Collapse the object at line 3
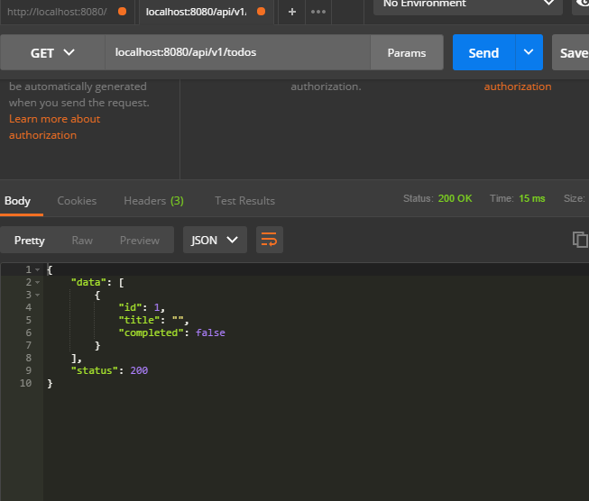Screen dimensions: 589x501 tap(37, 295)
